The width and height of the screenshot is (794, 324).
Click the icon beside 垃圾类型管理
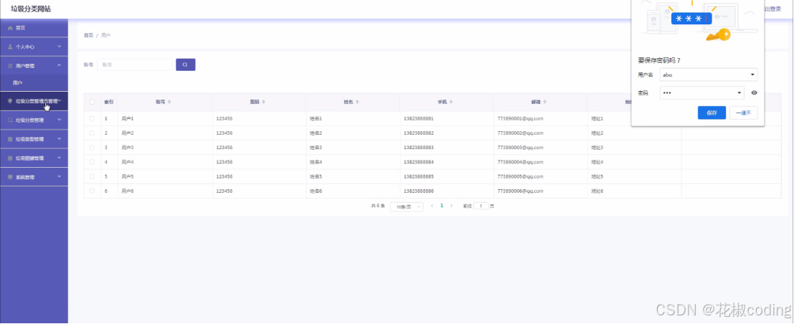point(10,139)
